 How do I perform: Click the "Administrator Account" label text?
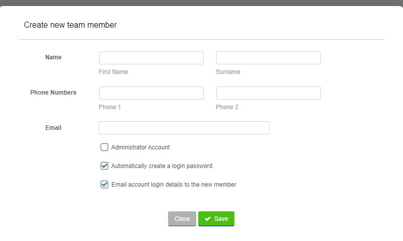point(140,147)
